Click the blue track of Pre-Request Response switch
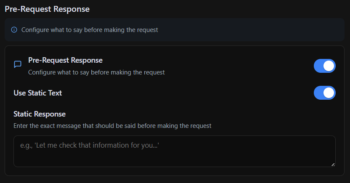 point(318,66)
